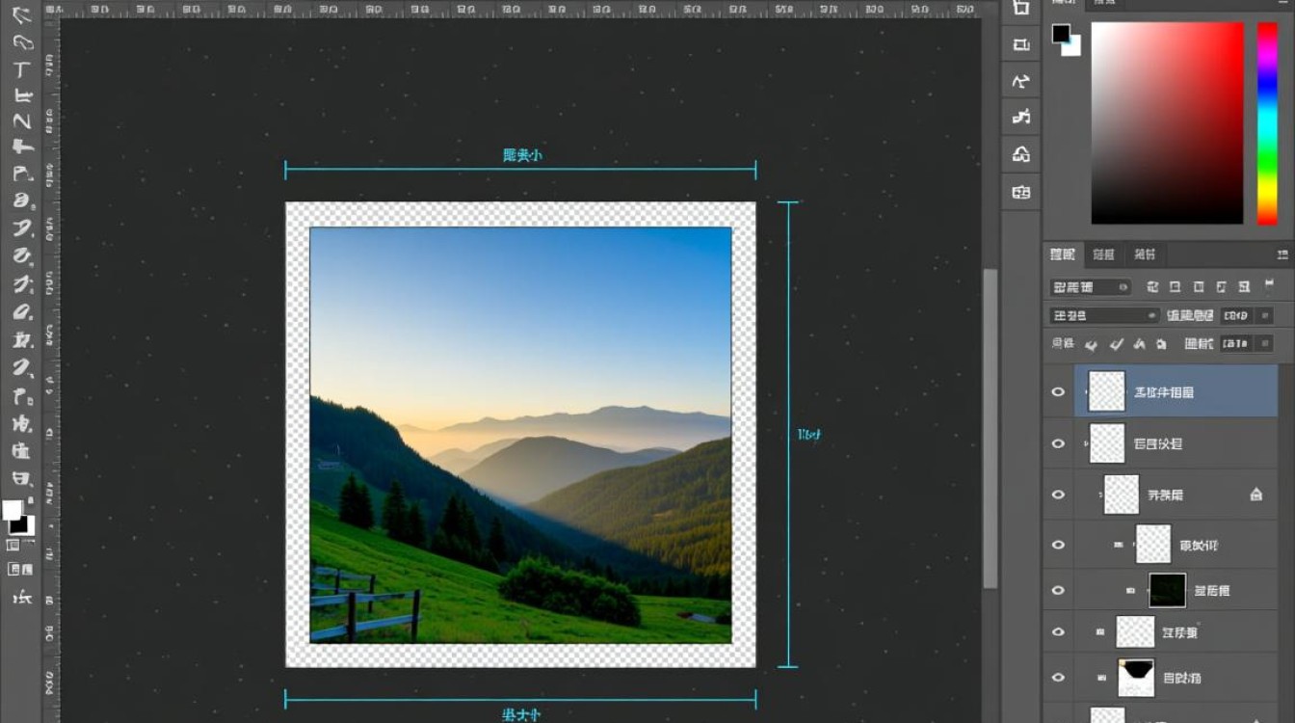Open the opacity slider dropdown arrow
Screen dimensions: 1295x723
pyautogui.click(x=1264, y=315)
